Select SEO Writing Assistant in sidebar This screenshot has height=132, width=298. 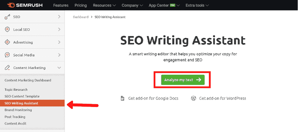tap(32, 103)
